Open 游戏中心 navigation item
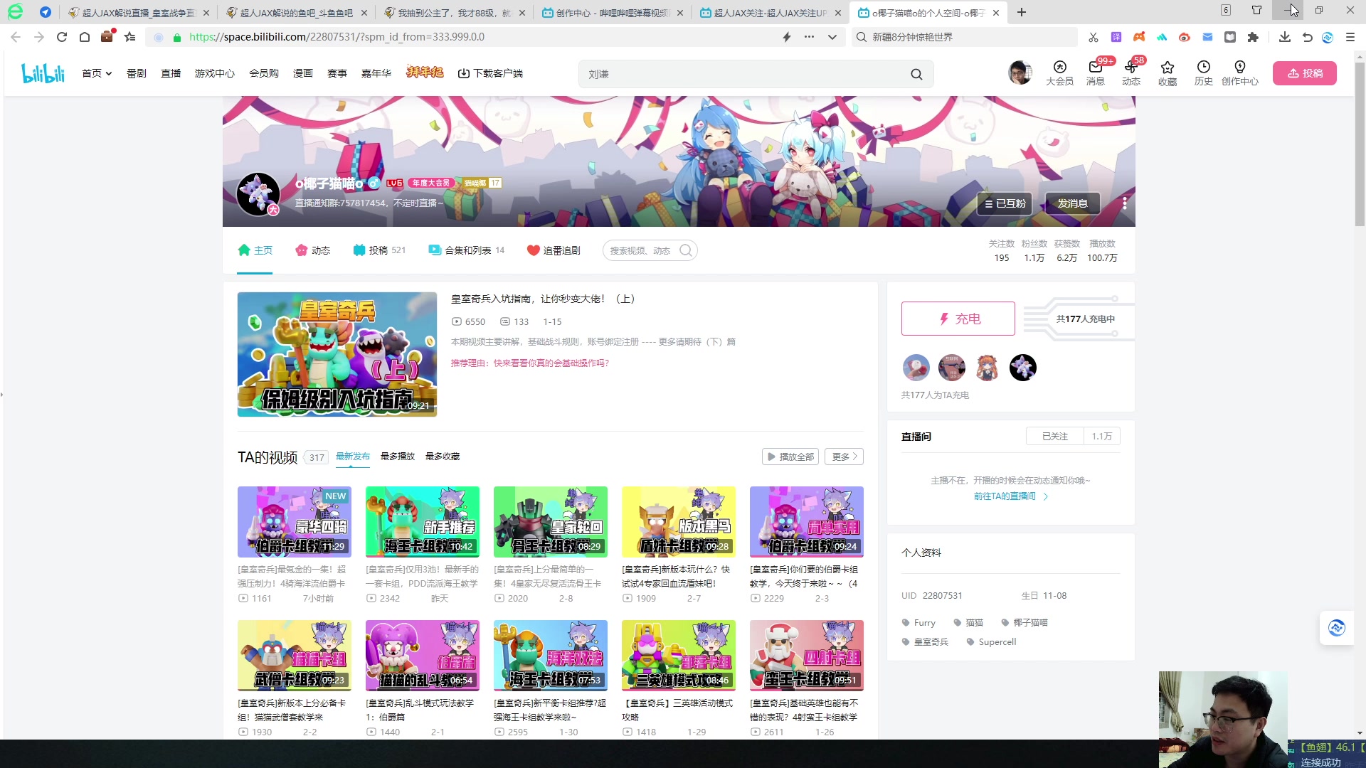This screenshot has width=1366, height=768. coord(215,73)
